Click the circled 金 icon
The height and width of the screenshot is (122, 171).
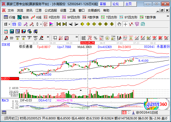(107, 38)
